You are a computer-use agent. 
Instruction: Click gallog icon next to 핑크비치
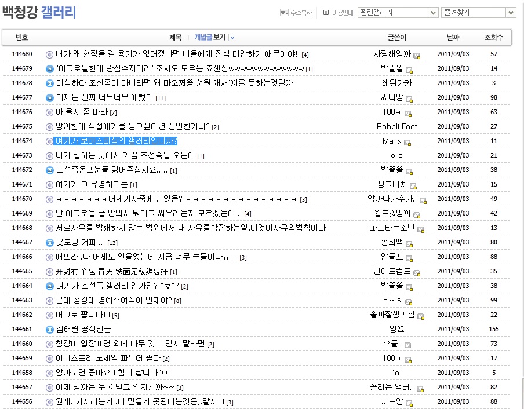click(413, 186)
